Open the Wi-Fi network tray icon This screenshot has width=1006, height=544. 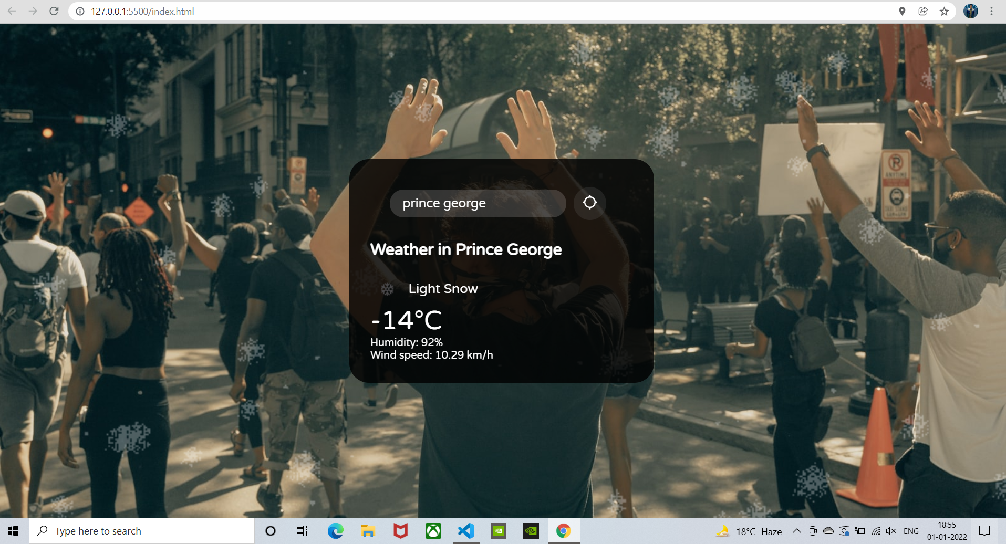pyautogui.click(x=876, y=531)
